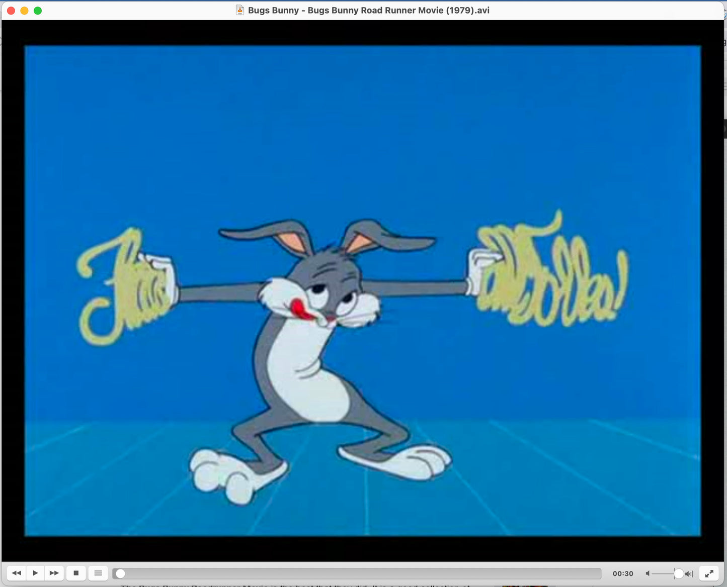Rewind the video

(16, 573)
